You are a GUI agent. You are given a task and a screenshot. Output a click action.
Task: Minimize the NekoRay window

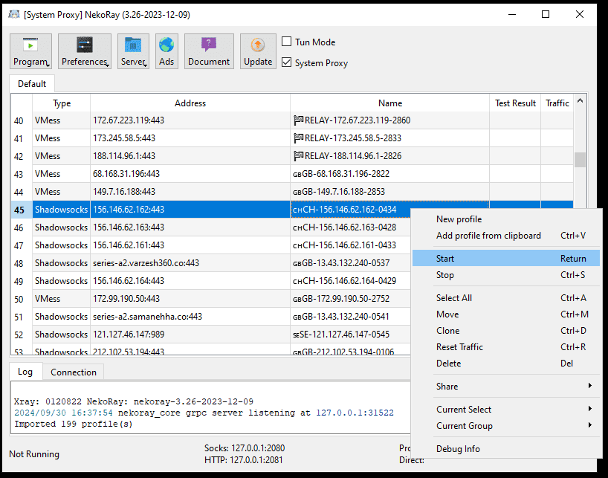coord(512,14)
